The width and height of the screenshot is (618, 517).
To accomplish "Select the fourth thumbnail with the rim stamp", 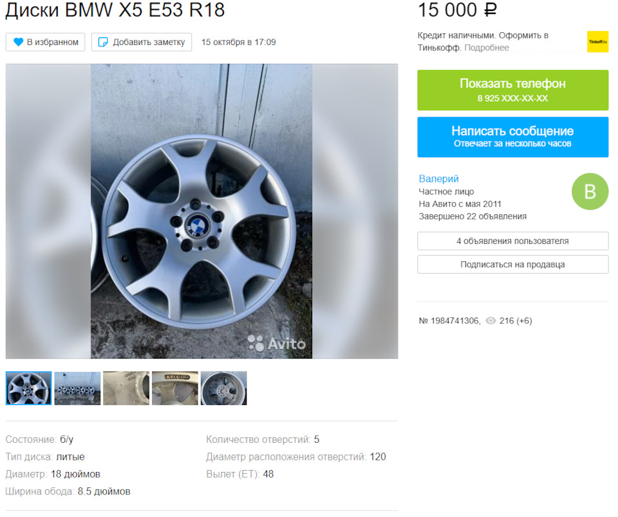I will point(175,388).
